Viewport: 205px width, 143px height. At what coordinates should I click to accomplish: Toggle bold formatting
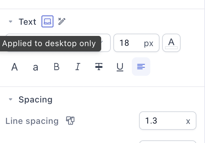pyautogui.click(x=57, y=67)
